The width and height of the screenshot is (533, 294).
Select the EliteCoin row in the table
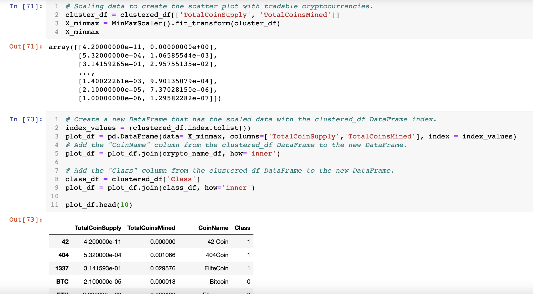(151, 268)
